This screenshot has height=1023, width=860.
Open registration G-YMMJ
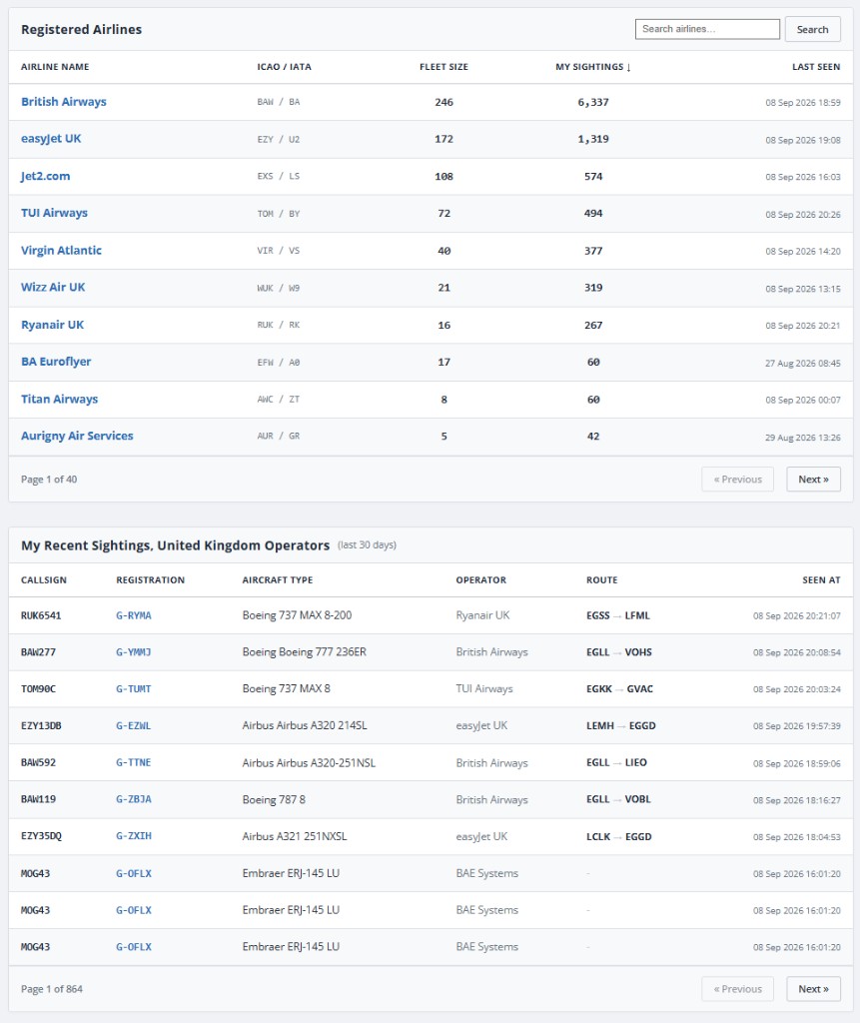pyautogui.click(x=134, y=651)
